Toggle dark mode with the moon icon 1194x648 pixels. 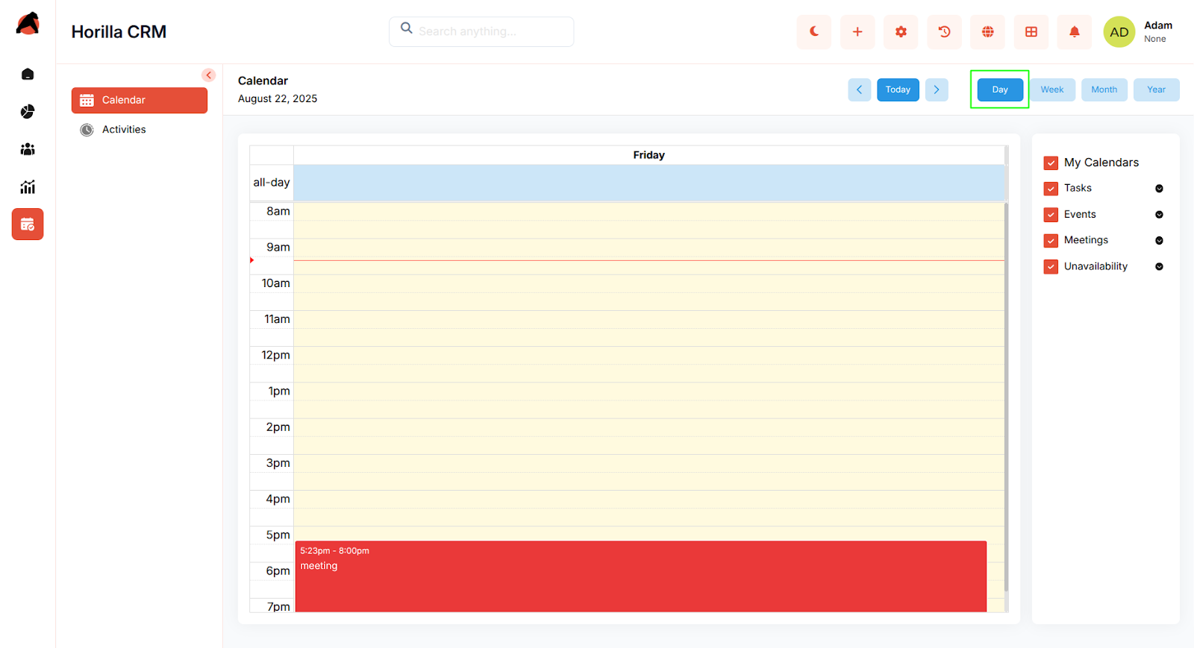coord(813,32)
